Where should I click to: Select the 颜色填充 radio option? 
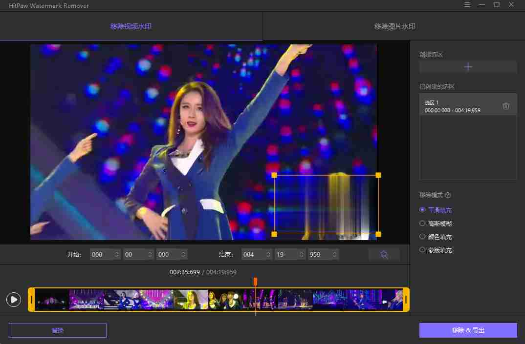(x=422, y=237)
